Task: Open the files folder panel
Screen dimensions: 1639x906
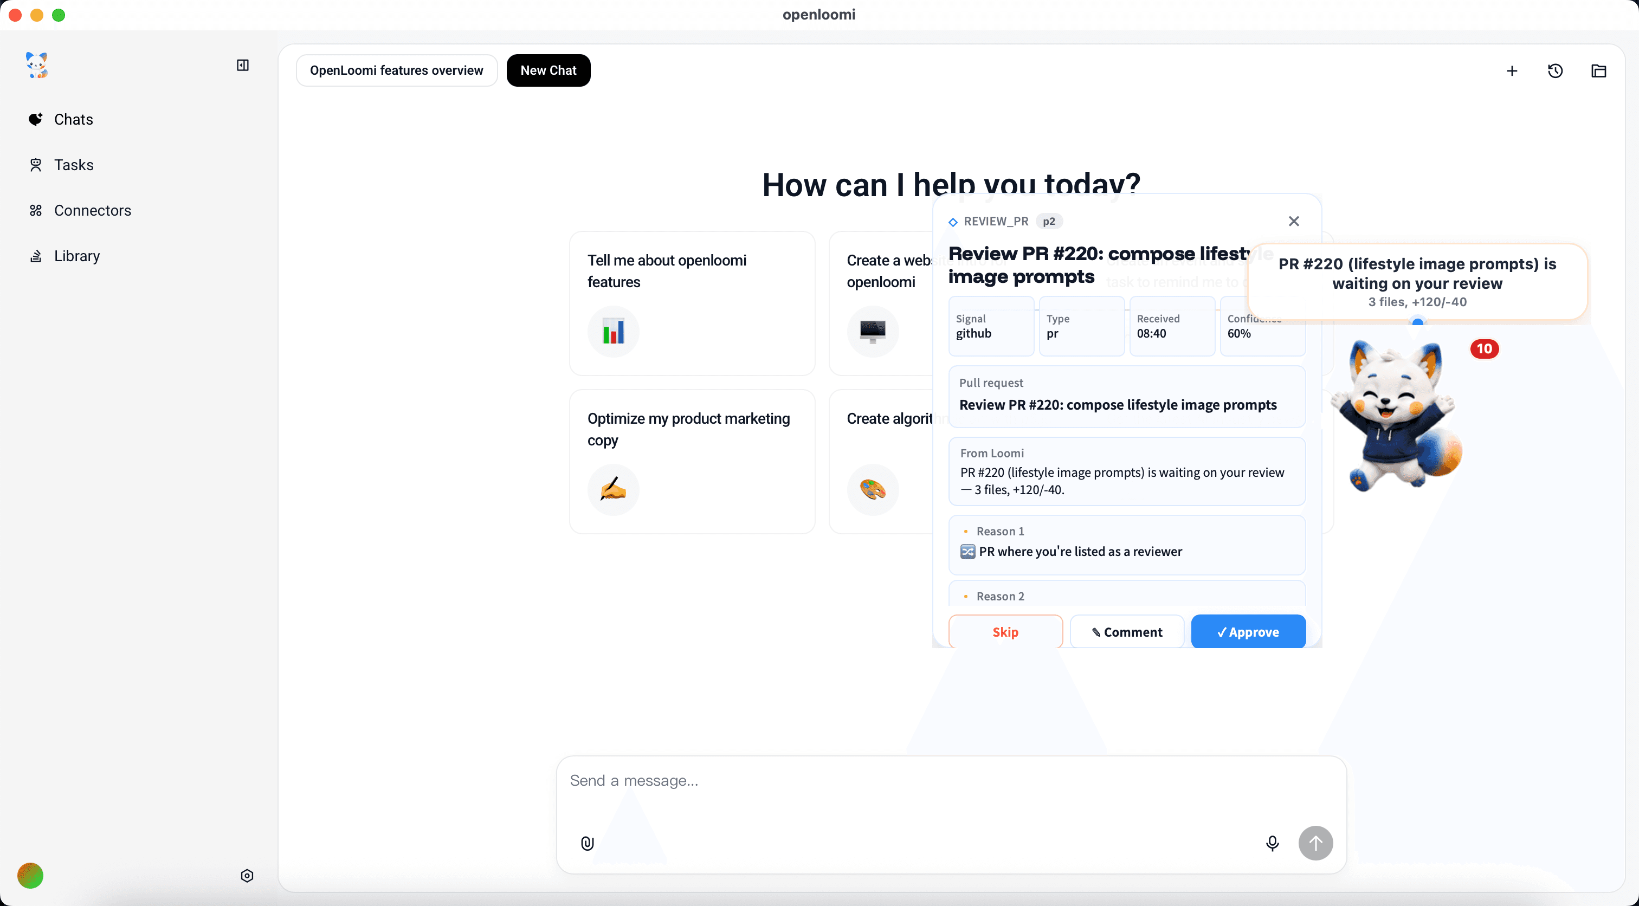Action: 1599,70
